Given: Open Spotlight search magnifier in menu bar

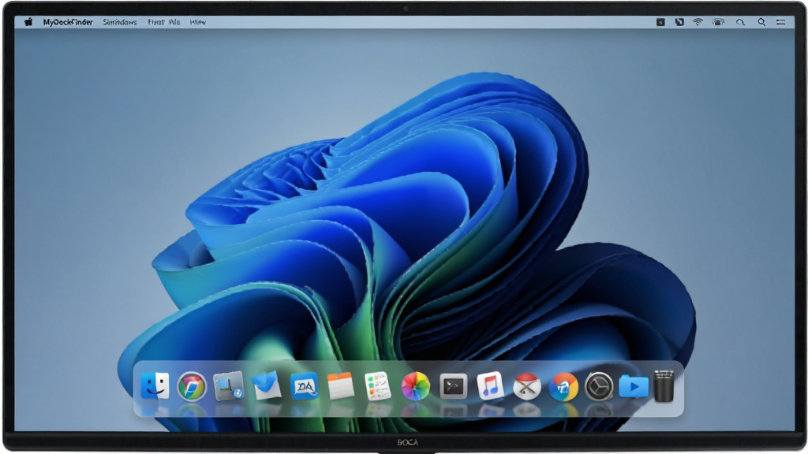Looking at the screenshot, I should [x=761, y=22].
